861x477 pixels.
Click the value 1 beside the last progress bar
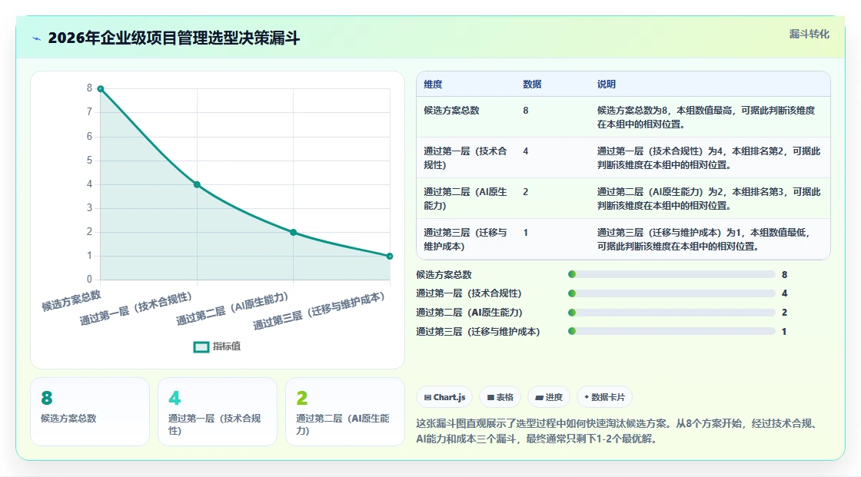784,332
